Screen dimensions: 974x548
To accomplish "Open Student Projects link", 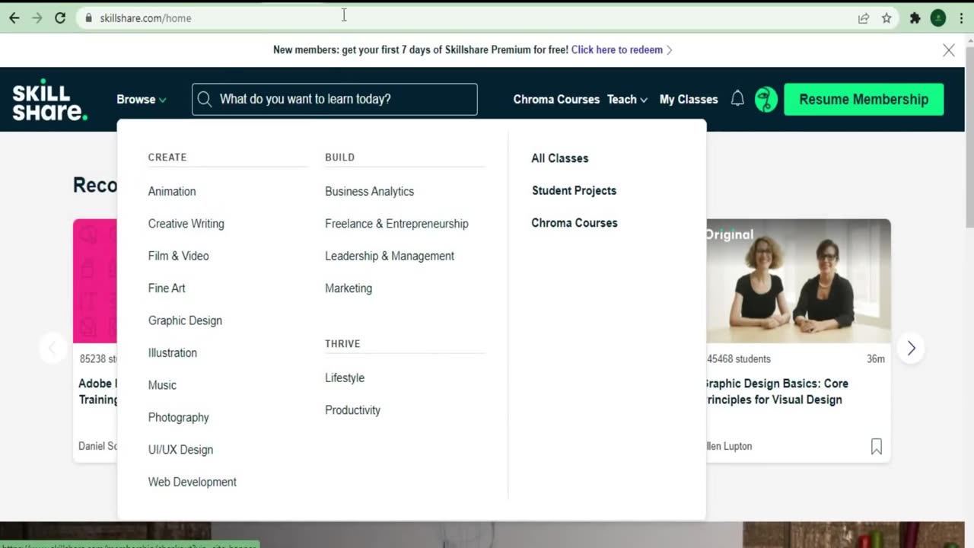I will click(x=575, y=190).
